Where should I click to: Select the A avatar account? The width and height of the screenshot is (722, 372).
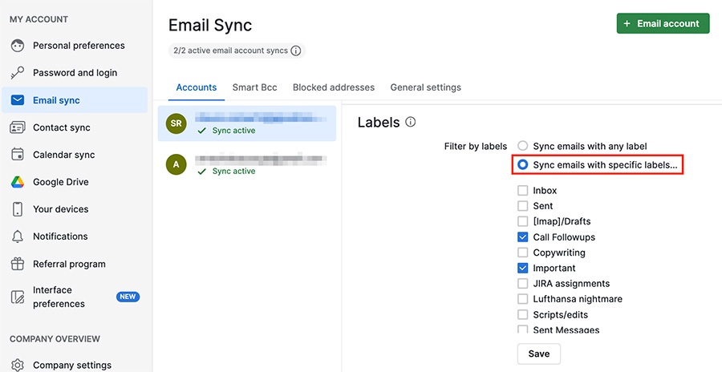pos(176,164)
